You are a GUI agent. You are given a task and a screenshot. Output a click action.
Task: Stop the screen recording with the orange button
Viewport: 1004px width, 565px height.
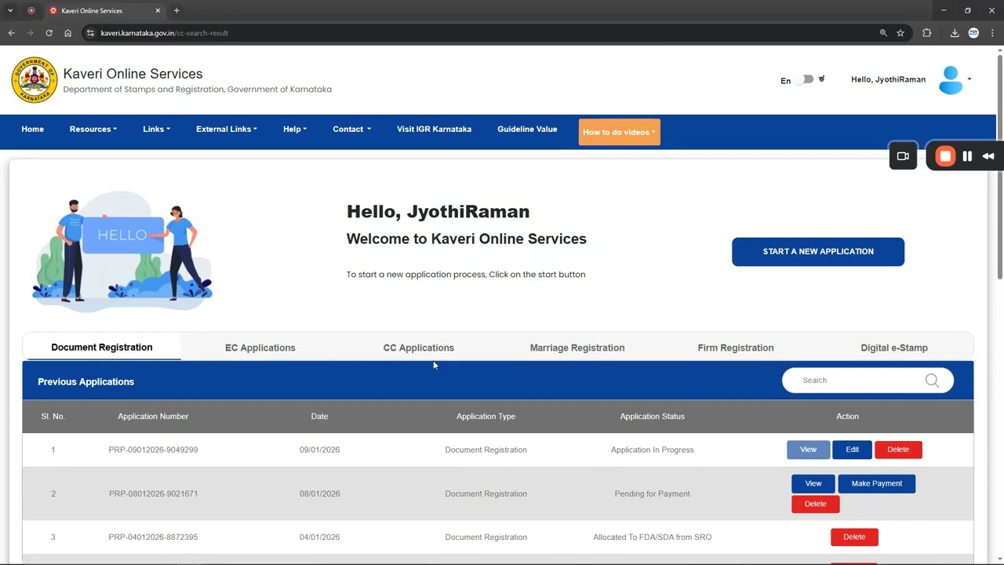[945, 156]
